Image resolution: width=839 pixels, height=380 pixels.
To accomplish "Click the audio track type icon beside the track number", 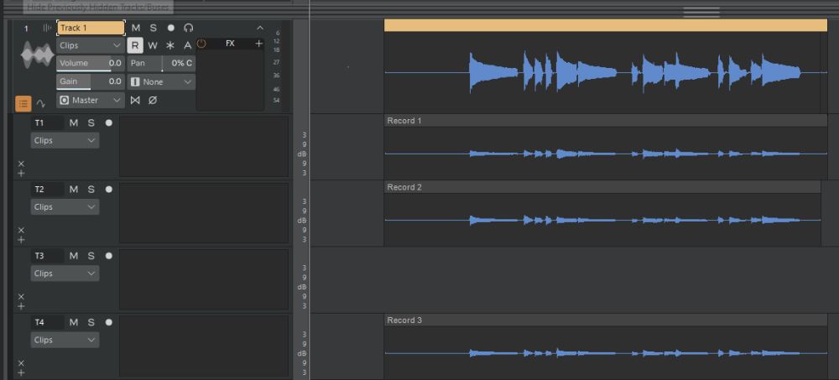I will pyautogui.click(x=46, y=28).
